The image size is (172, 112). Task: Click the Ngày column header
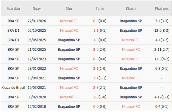point(37,8)
